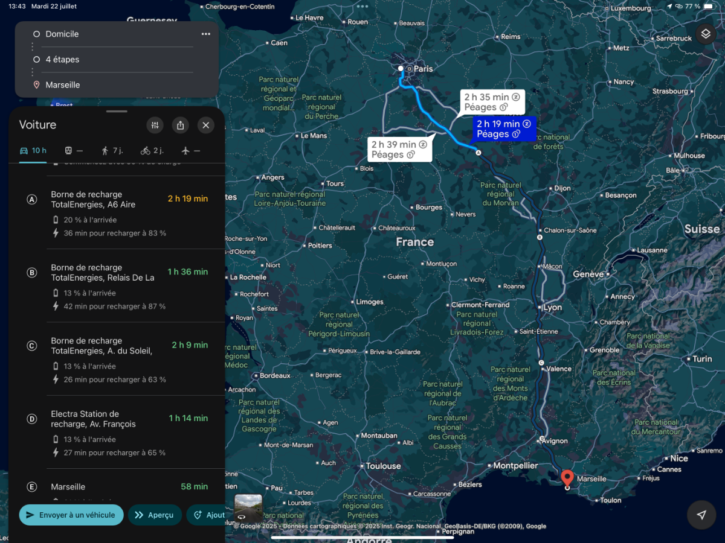Tap the red Marseille destination pin
The height and width of the screenshot is (543, 725).
[x=567, y=480]
